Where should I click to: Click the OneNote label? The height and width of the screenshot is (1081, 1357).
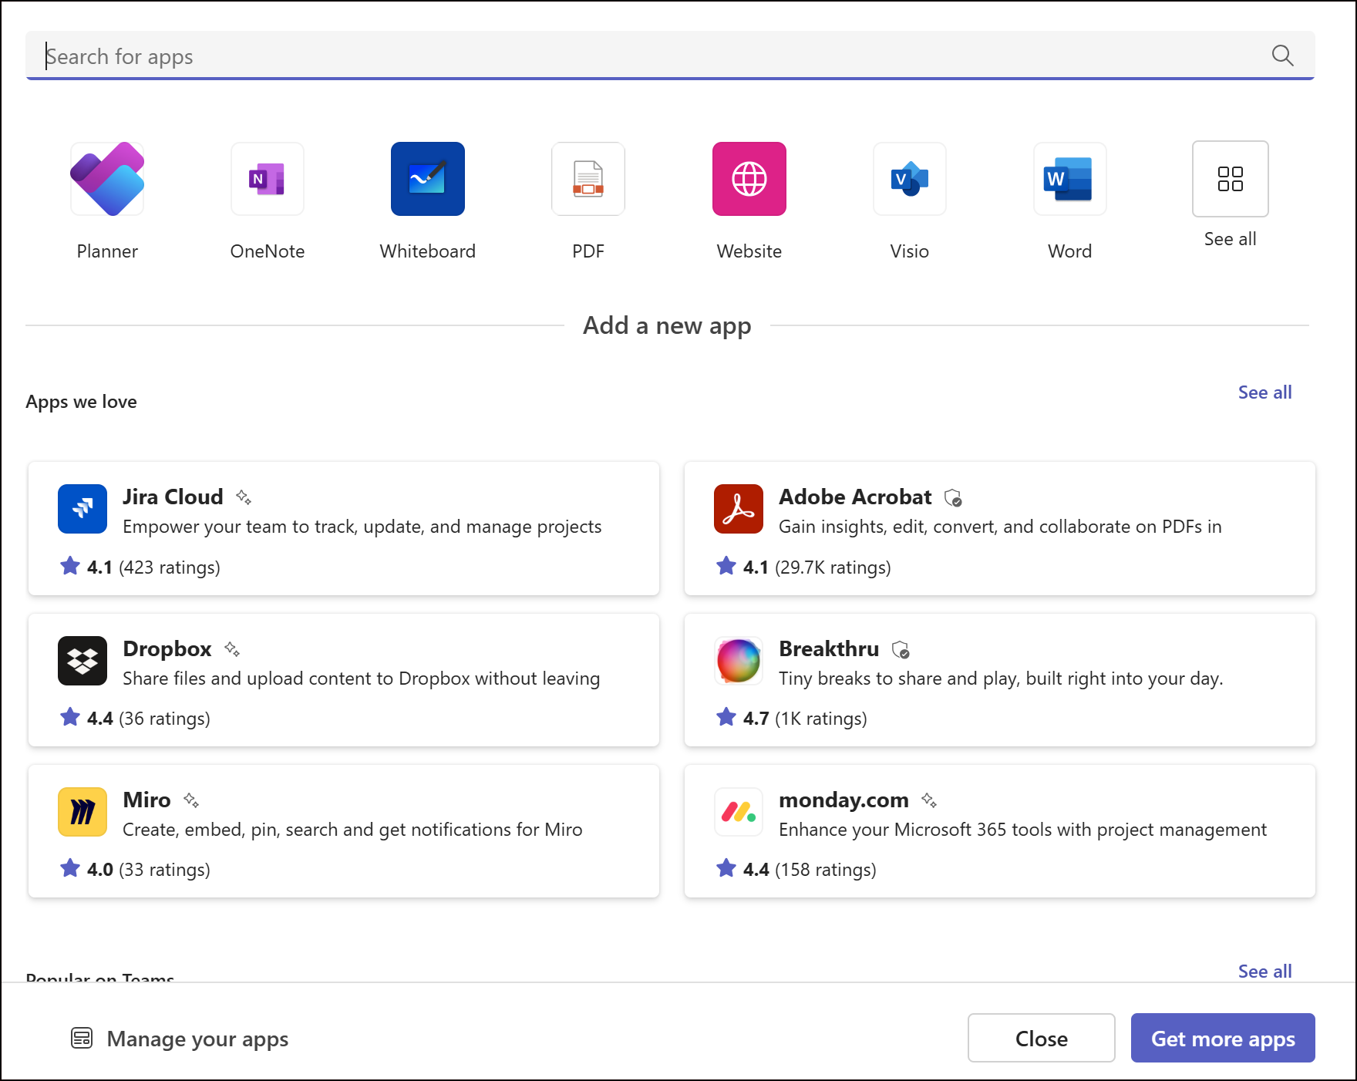[268, 251]
